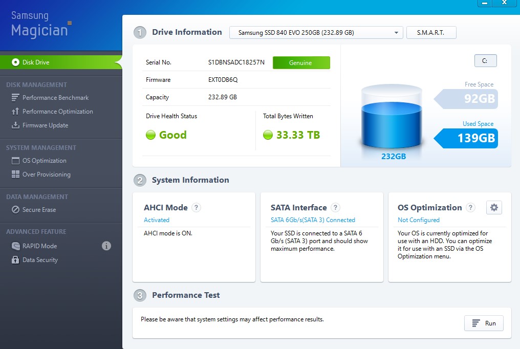
Task: Select Disk Drive in sidebar
Action: pos(36,62)
